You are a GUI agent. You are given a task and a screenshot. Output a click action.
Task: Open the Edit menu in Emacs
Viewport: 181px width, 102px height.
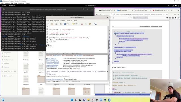pyautogui.click(x=51, y=21)
